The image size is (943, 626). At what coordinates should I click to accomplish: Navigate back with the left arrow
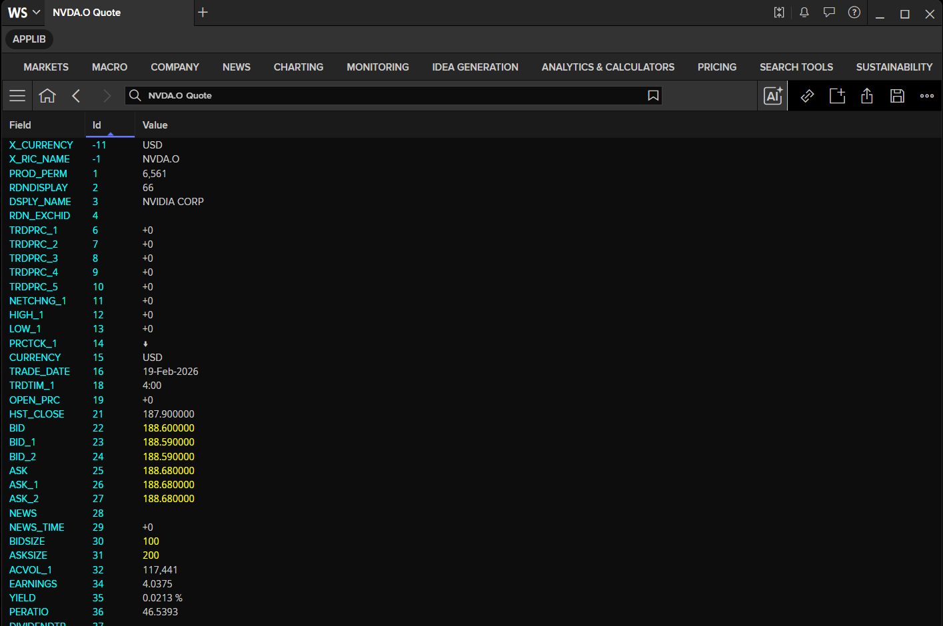76,96
